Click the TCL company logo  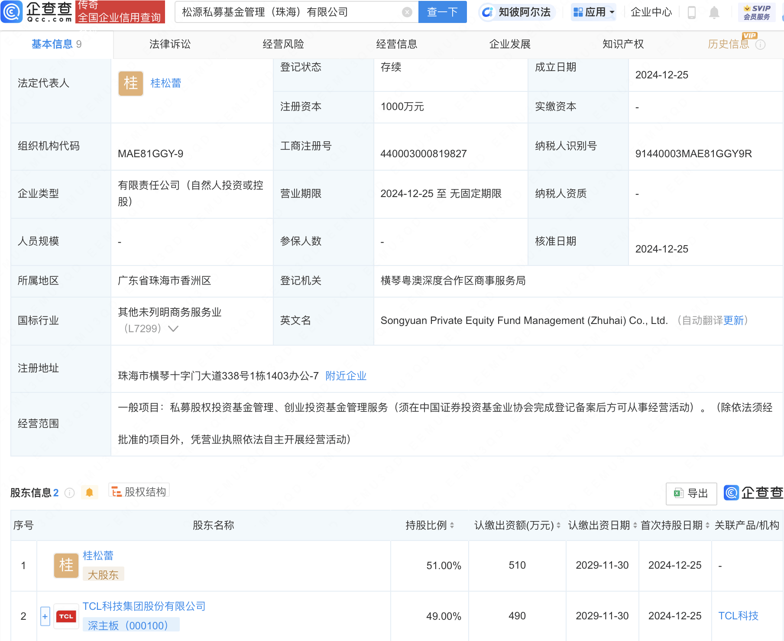(66, 616)
